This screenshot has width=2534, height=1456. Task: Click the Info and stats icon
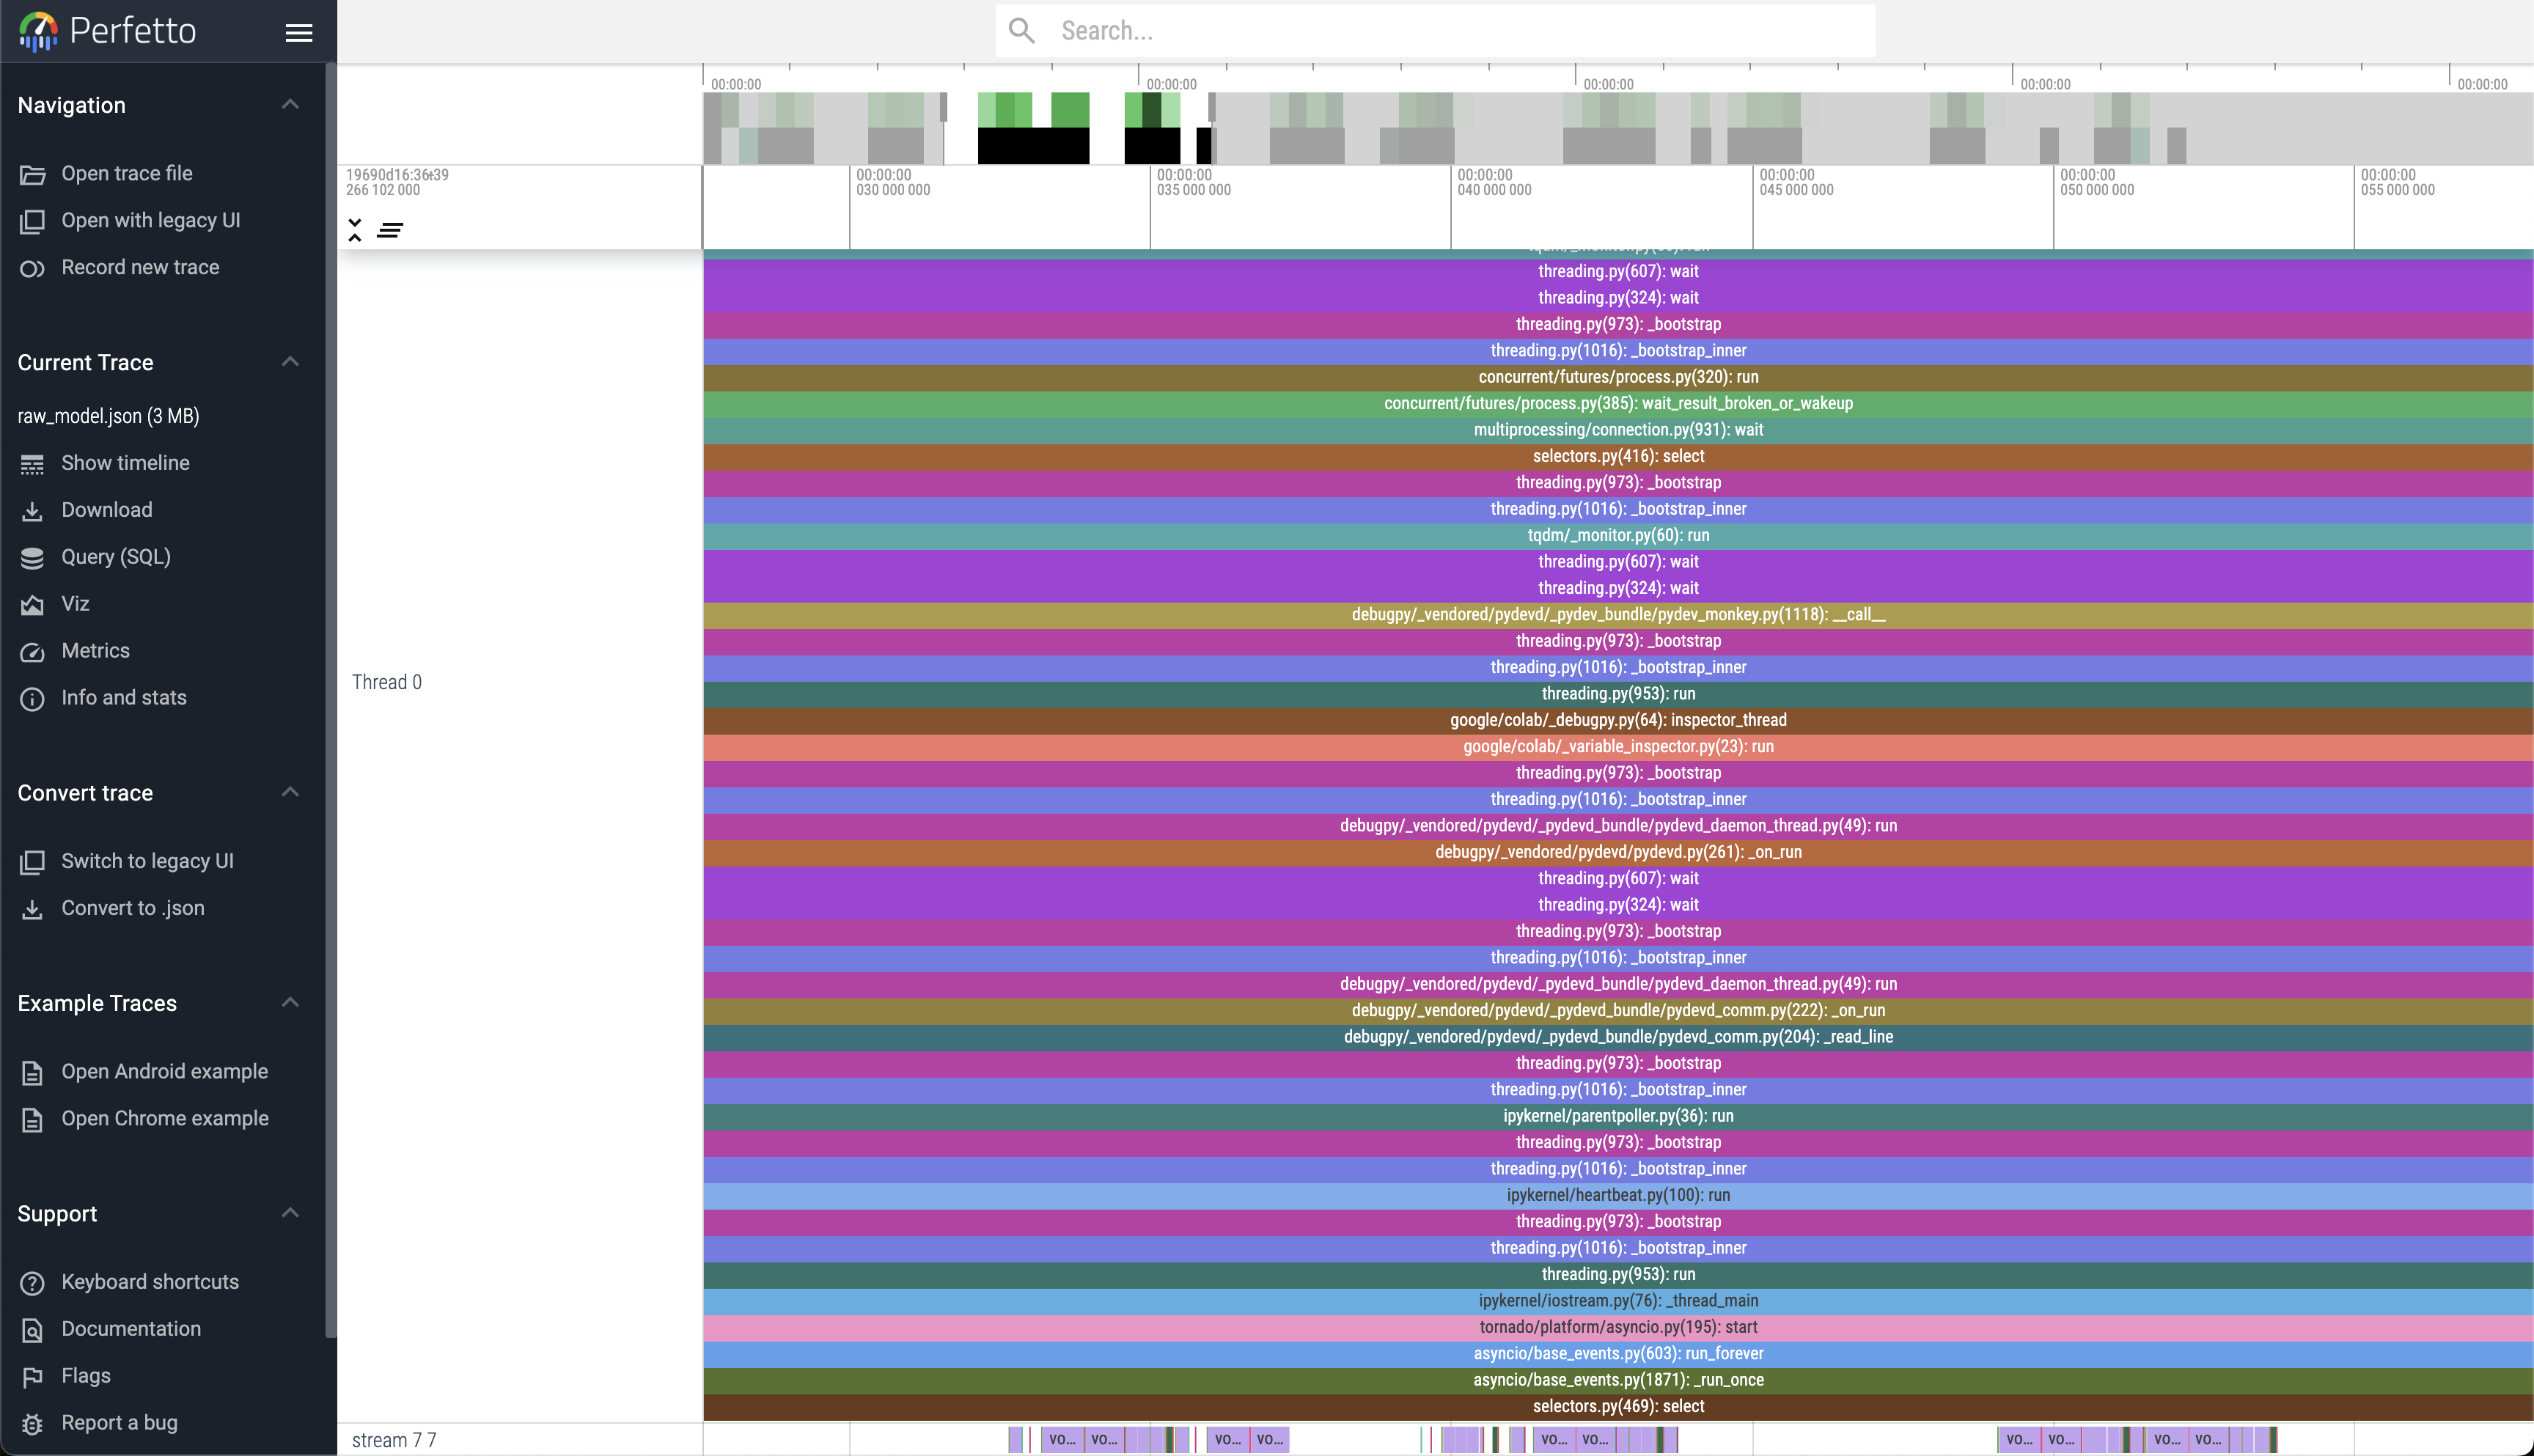pyautogui.click(x=32, y=699)
